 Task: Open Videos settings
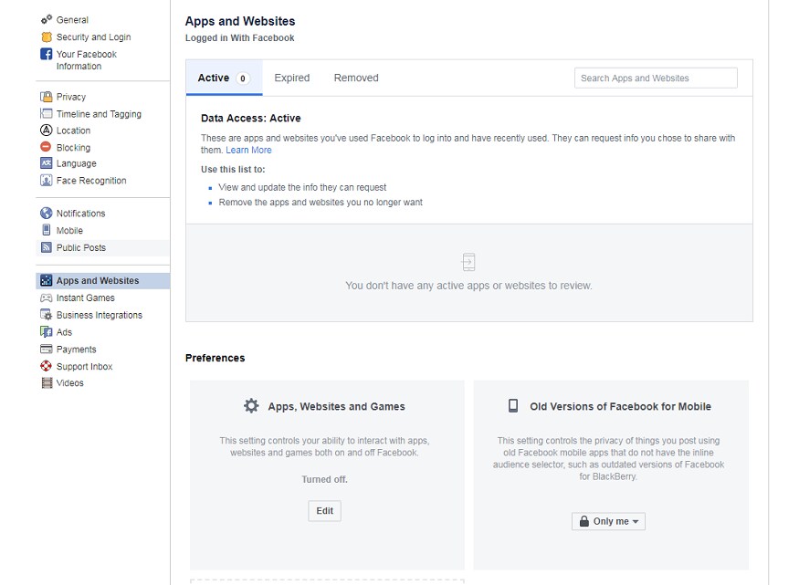point(69,383)
